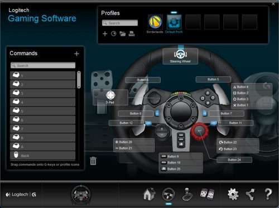The width and height of the screenshot is (279, 208).
Task: Click the Commands list scrollbar thumb
Action: point(79,80)
